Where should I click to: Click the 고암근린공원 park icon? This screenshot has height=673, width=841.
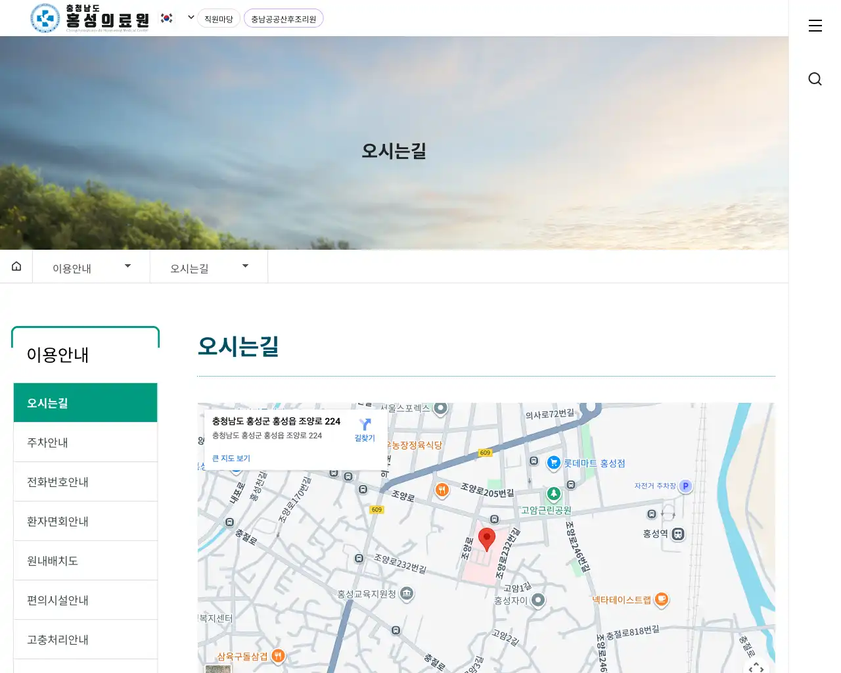pyautogui.click(x=554, y=494)
